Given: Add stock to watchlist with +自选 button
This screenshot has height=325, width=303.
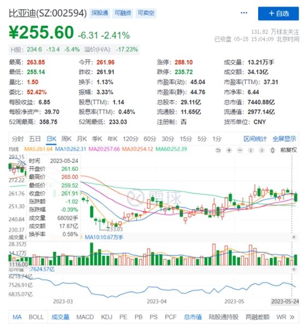Looking at the screenshot, I should pos(278,14).
